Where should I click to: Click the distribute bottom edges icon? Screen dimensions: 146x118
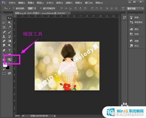pyautogui.click(x=101, y=8)
